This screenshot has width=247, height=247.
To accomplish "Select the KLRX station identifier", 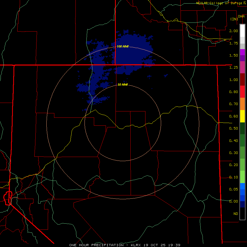I will click(x=136, y=245).
